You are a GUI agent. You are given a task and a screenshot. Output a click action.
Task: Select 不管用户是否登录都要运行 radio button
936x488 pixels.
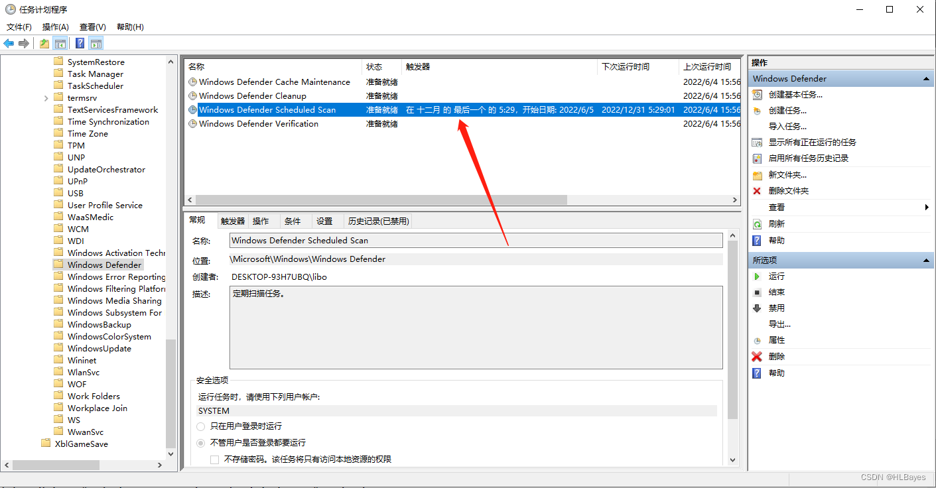200,443
